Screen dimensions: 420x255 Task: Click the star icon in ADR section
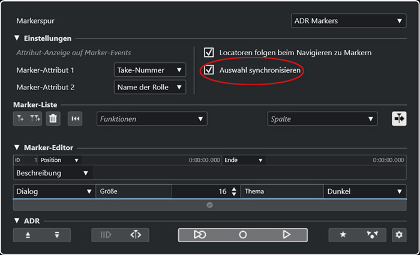pos(343,235)
